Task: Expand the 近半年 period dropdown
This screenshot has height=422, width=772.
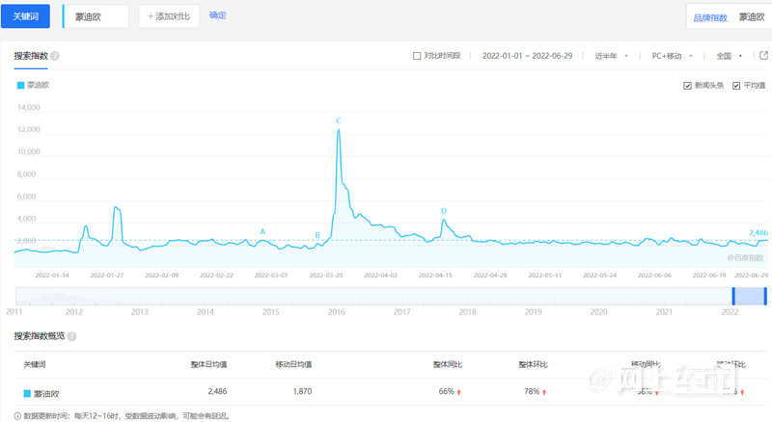Action: click(x=611, y=56)
